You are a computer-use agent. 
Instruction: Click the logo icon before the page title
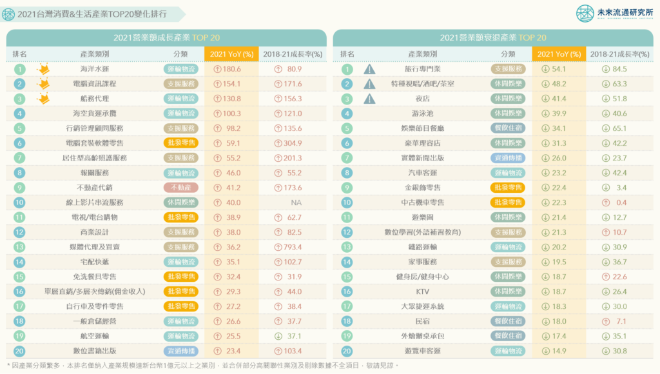[x=8, y=14]
